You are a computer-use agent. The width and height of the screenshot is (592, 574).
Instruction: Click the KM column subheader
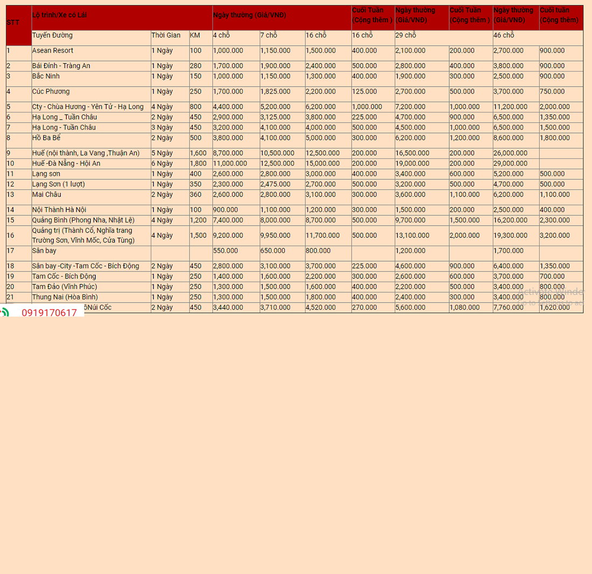pyautogui.click(x=195, y=36)
